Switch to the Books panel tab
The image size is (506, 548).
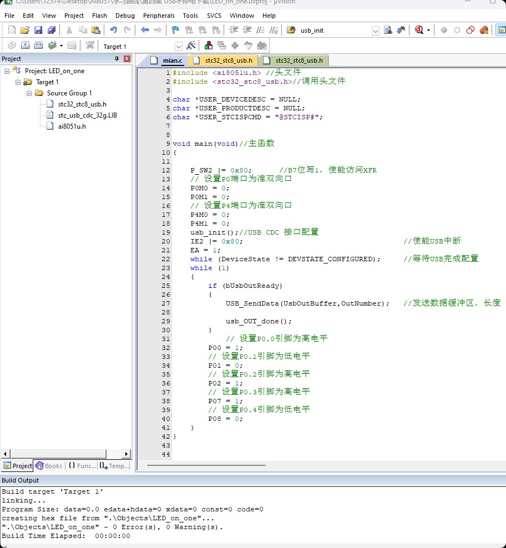(49, 466)
